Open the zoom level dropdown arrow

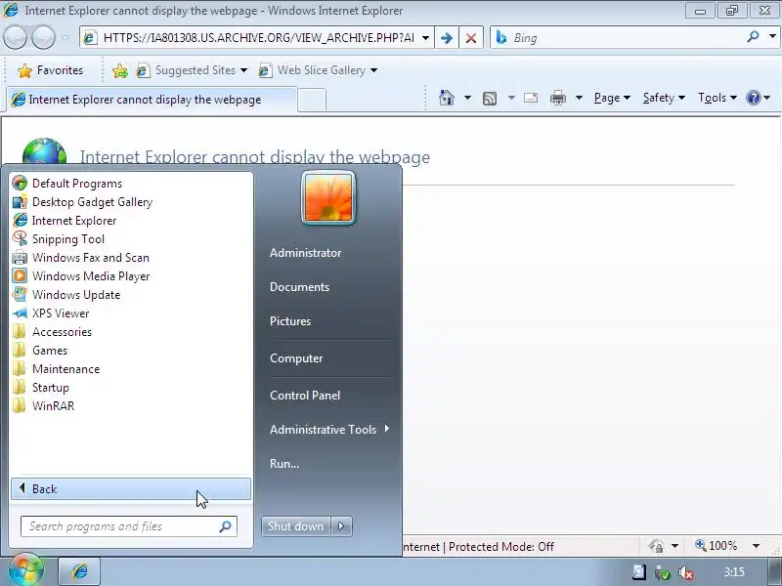[756, 546]
